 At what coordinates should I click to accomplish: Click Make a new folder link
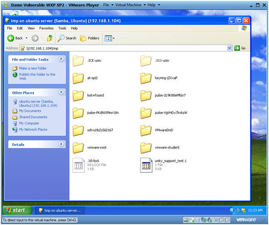coord(33,68)
